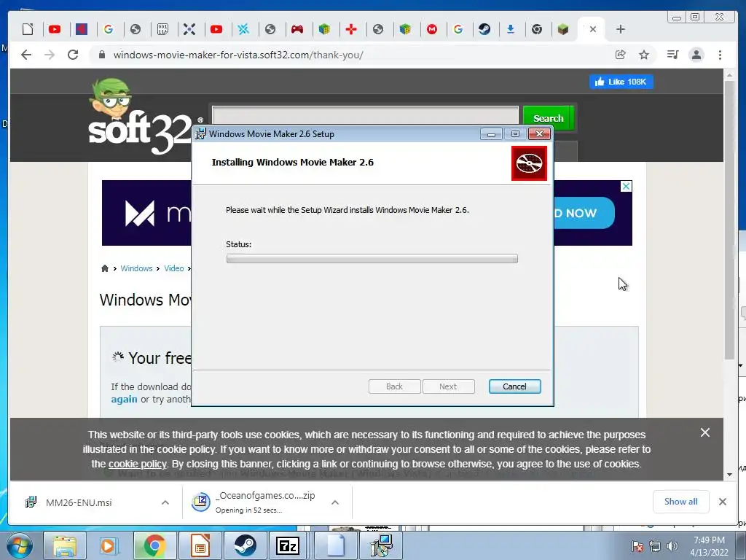Close the ad banner with X icon

tap(626, 186)
